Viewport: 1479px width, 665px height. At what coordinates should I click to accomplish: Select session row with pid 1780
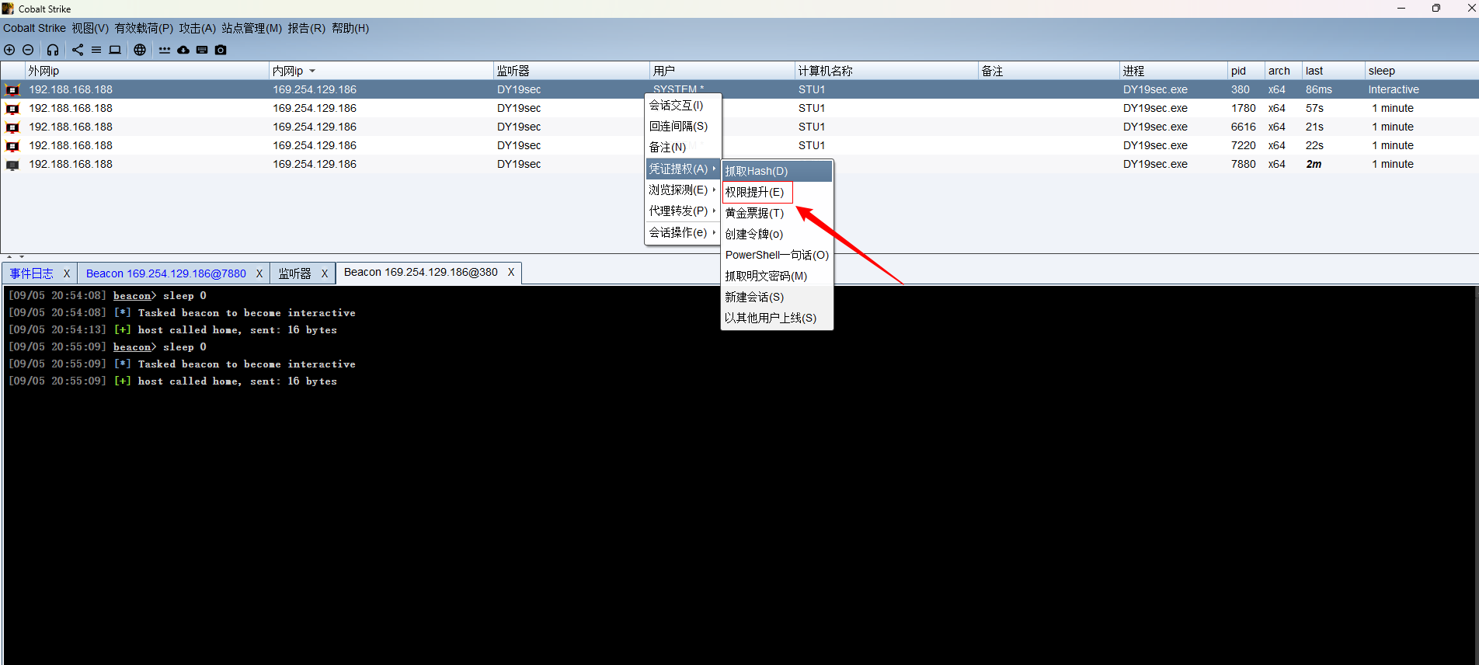tap(739, 108)
